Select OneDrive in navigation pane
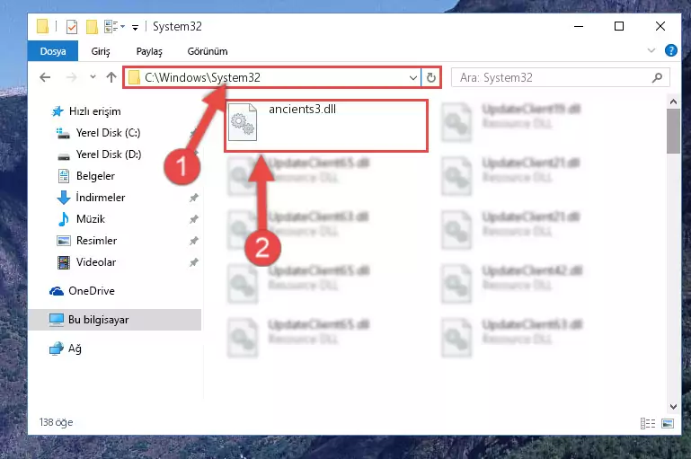The height and width of the screenshot is (459, 691). tap(92, 291)
